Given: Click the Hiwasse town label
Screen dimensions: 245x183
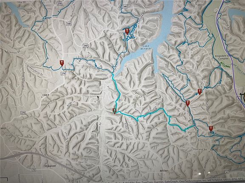Looking at the screenshot, I should click(50, 166).
